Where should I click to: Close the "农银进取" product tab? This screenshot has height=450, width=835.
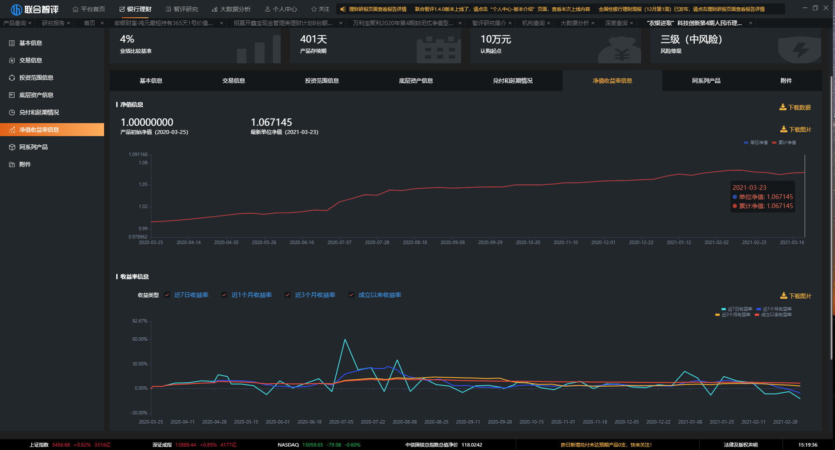750,23
